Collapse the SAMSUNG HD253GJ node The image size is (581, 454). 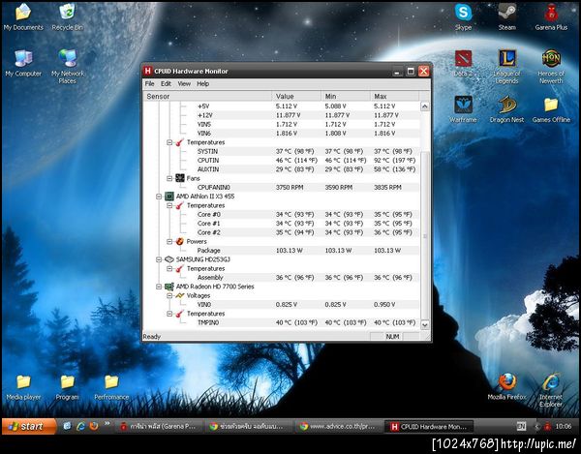pyautogui.click(x=159, y=259)
